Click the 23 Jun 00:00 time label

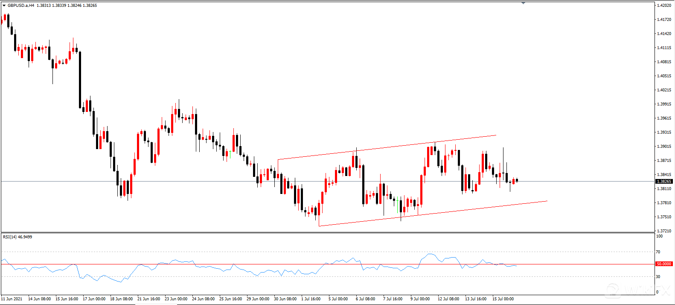(176, 299)
